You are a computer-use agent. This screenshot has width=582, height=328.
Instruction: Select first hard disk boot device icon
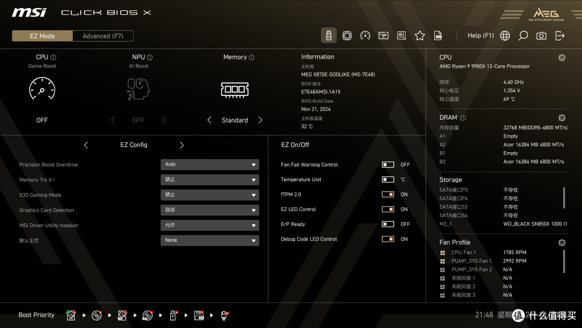pyautogui.click(x=71, y=316)
